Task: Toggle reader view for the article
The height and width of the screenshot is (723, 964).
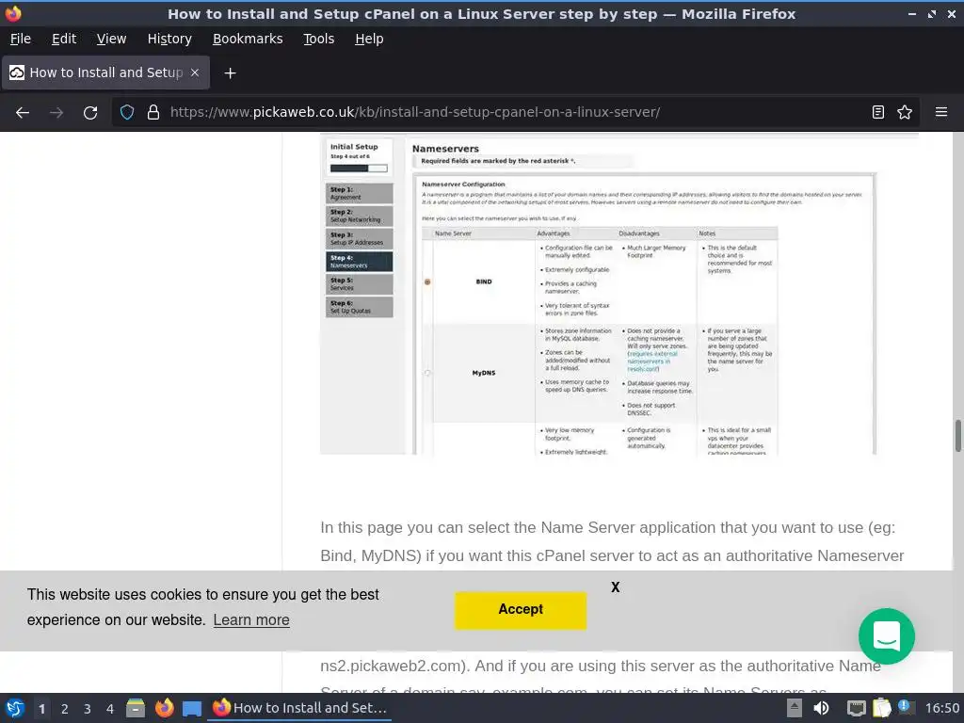Action: (x=878, y=113)
